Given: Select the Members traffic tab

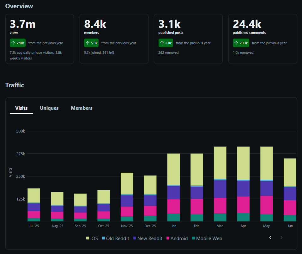Looking at the screenshot, I should (x=82, y=108).
